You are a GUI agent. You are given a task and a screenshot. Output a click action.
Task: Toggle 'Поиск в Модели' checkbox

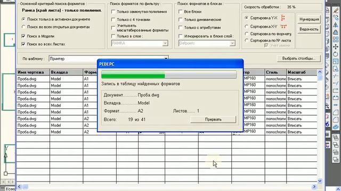pyautogui.click(x=23, y=36)
